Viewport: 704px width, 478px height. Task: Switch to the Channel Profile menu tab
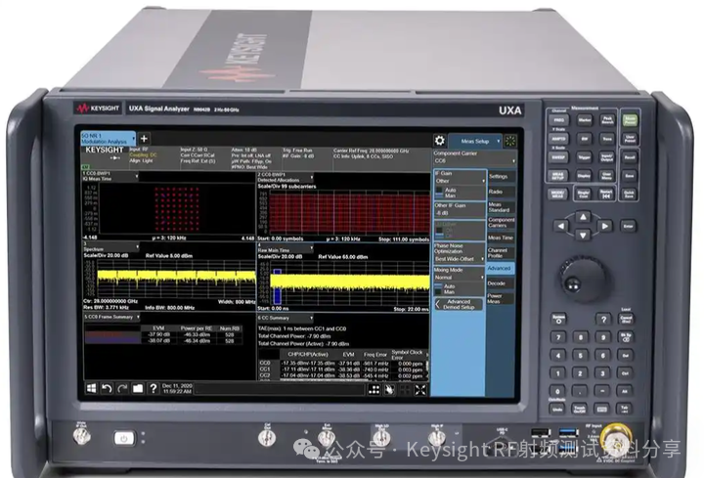[501, 253]
